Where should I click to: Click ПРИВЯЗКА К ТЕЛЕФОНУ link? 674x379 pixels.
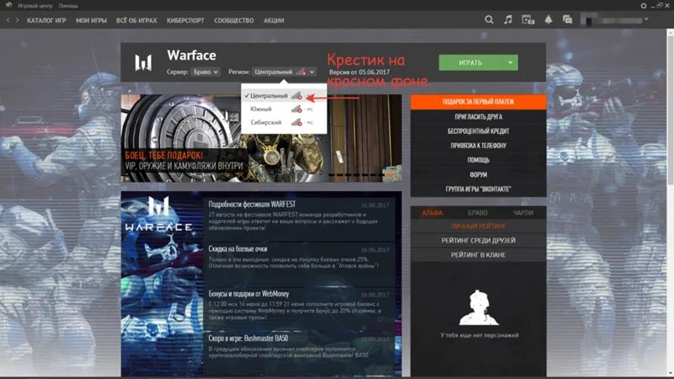click(x=479, y=146)
